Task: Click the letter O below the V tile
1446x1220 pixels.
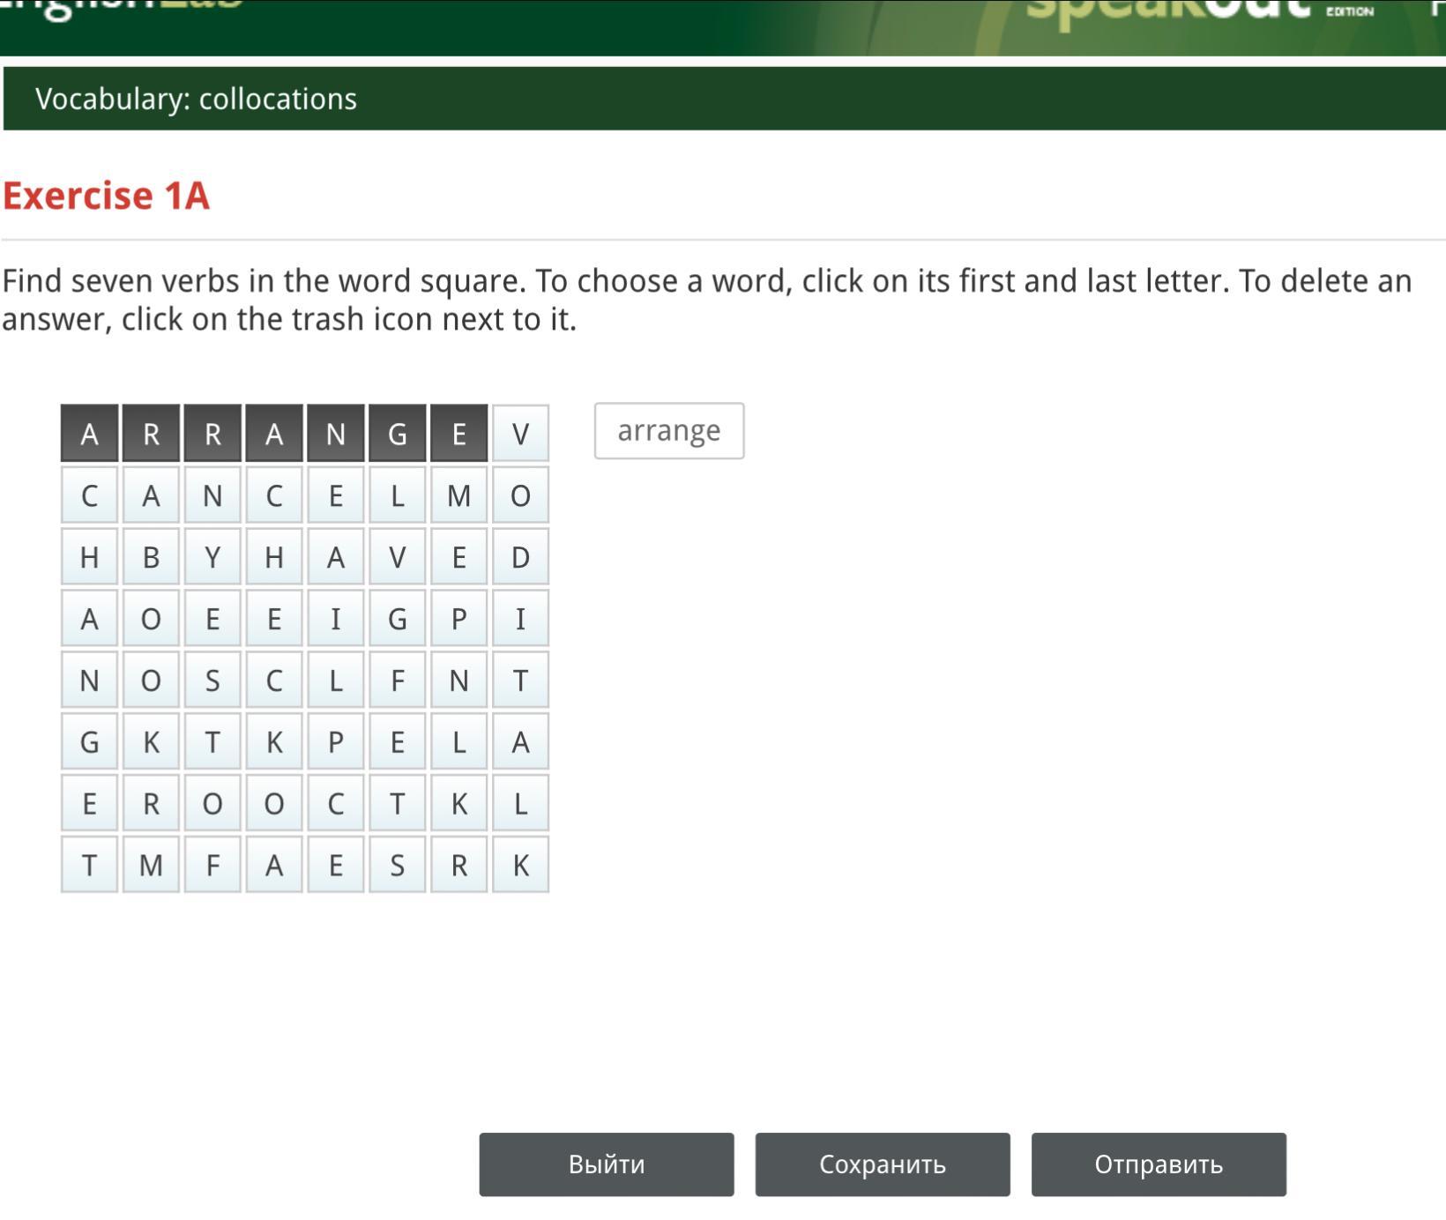Action: tap(520, 495)
